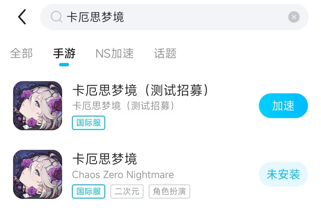This screenshot has width=321, height=220.
Task: Click the gray 卡厄思梦境（测试招募）subtitle
Action: point(123,106)
